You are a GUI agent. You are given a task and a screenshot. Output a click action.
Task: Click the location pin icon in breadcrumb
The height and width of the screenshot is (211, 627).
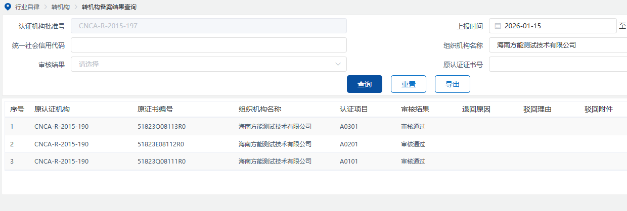tap(7, 7)
